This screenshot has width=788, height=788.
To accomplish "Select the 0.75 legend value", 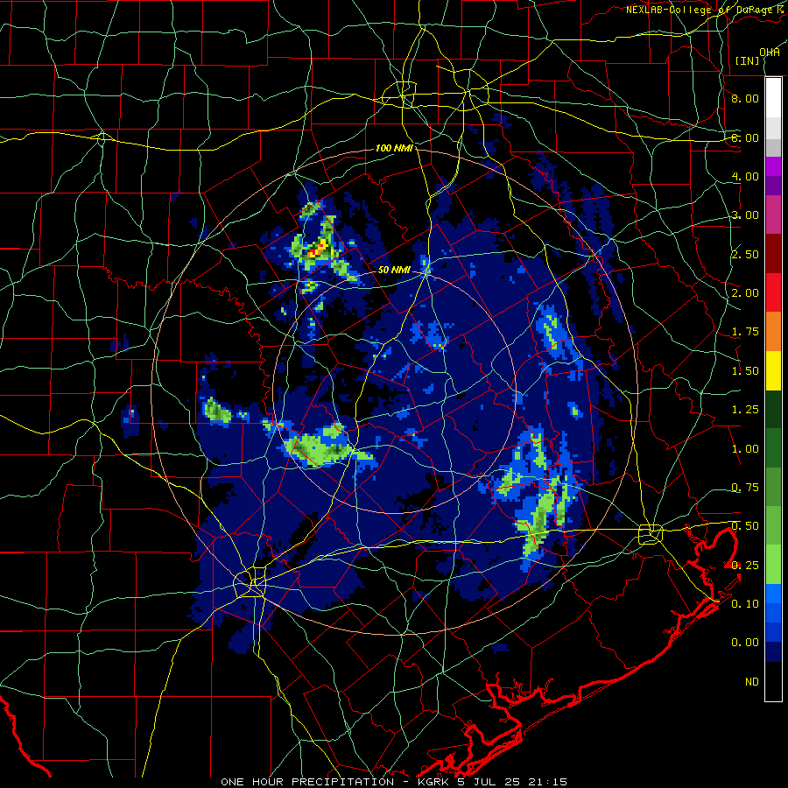I will tap(745, 488).
